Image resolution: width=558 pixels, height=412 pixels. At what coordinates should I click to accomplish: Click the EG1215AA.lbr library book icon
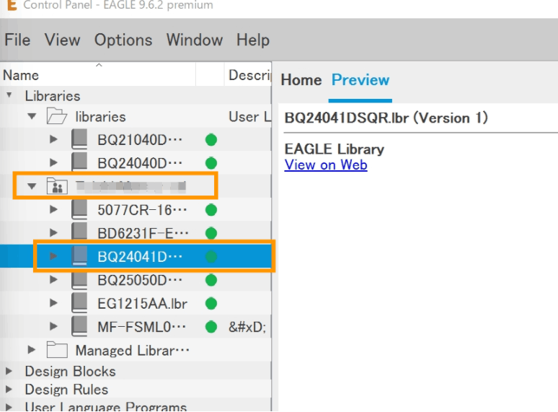(79, 303)
